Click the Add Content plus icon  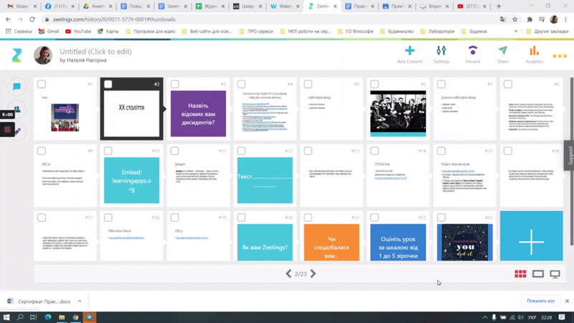[x=410, y=51]
